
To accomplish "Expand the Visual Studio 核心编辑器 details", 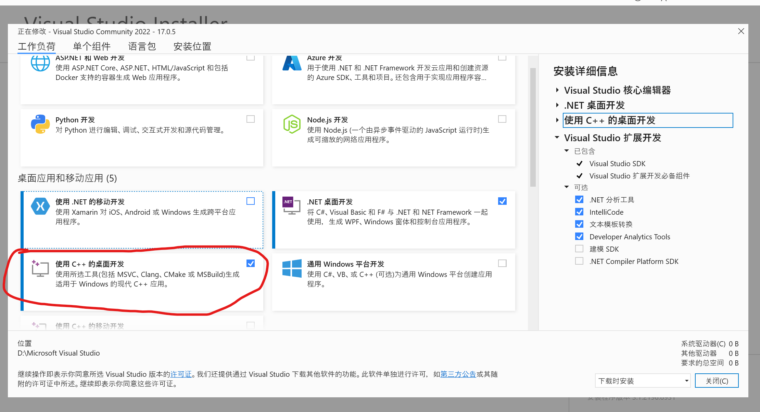I will [557, 90].
